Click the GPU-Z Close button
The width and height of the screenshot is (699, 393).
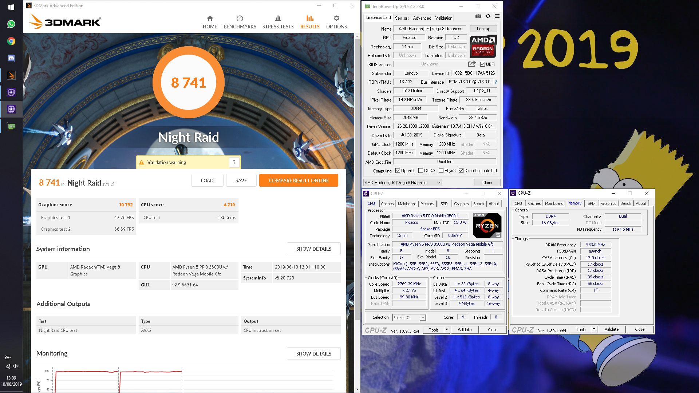487,183
